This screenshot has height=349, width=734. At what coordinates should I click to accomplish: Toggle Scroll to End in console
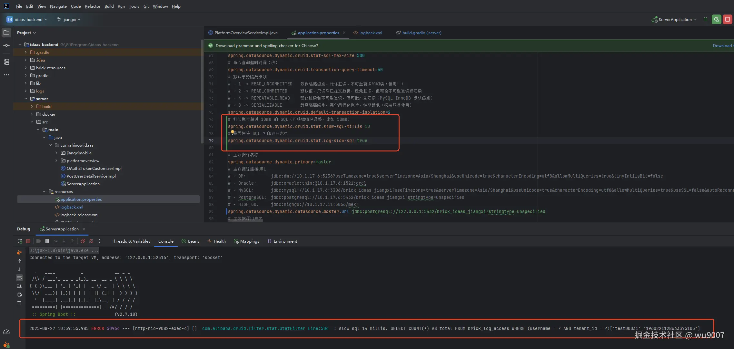pos(19,286)
